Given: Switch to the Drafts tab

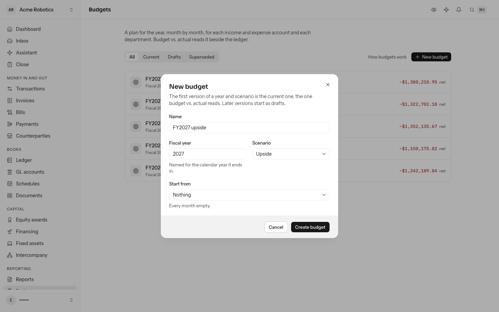Looking at the screenshot, I should click(x=174, y=57).
